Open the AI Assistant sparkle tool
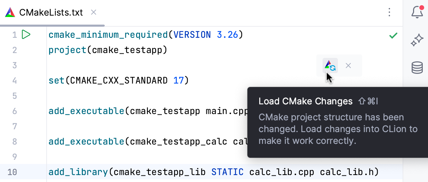Viewport: 428px width, 182px height. 417,40
